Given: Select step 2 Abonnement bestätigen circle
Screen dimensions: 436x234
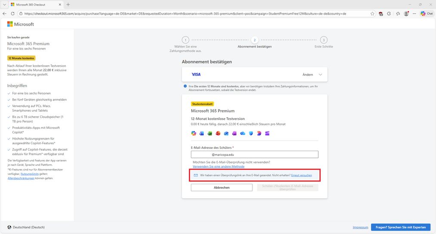Looking at the screenshot, I should pos(255,40).
